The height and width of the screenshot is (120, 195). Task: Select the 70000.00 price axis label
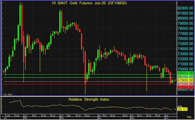tap(185, 69)
